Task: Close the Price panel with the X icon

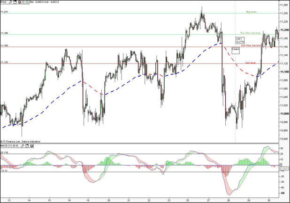Action: coord(19,2)
